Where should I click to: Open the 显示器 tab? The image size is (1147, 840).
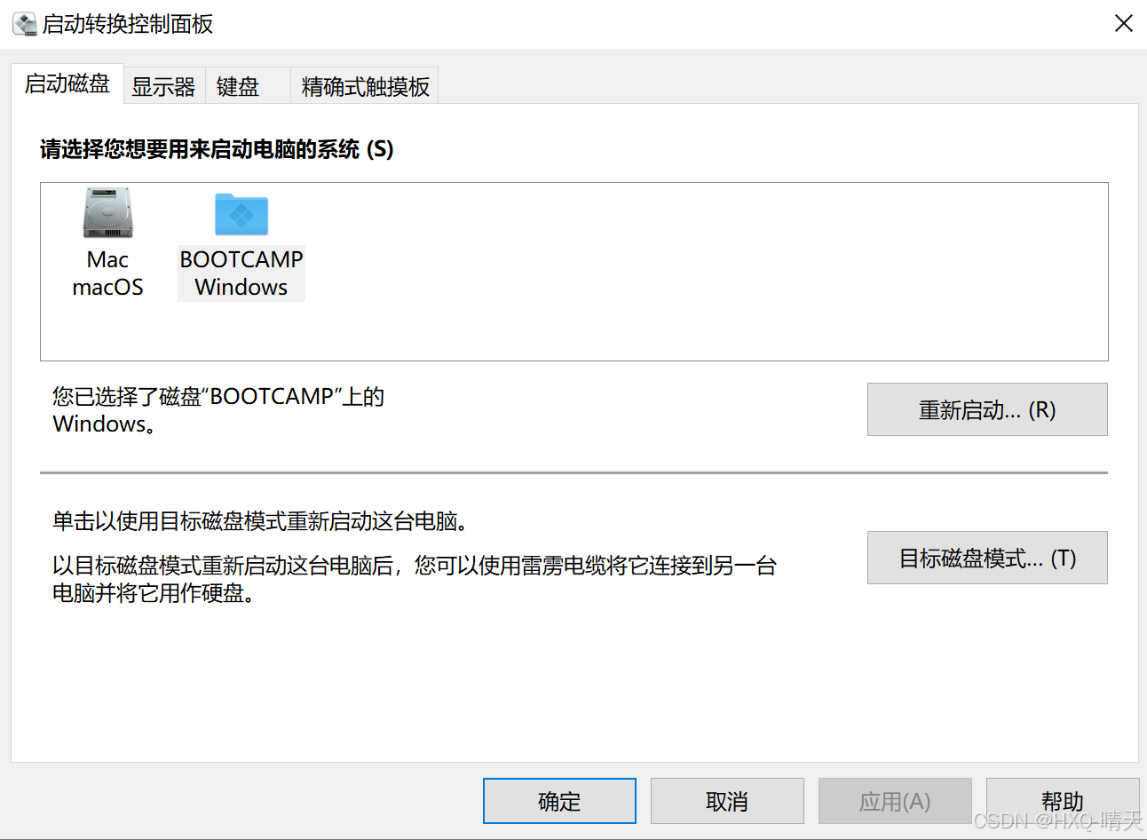tap(164, 86)
